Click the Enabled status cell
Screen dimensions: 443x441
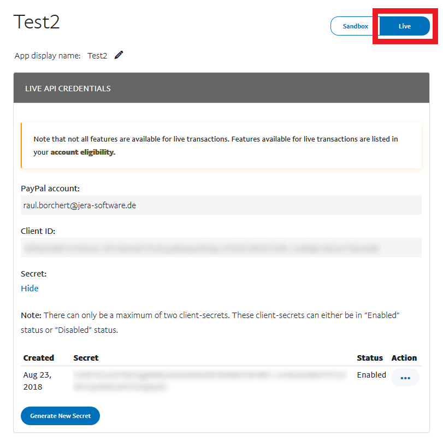click(371, 375)
